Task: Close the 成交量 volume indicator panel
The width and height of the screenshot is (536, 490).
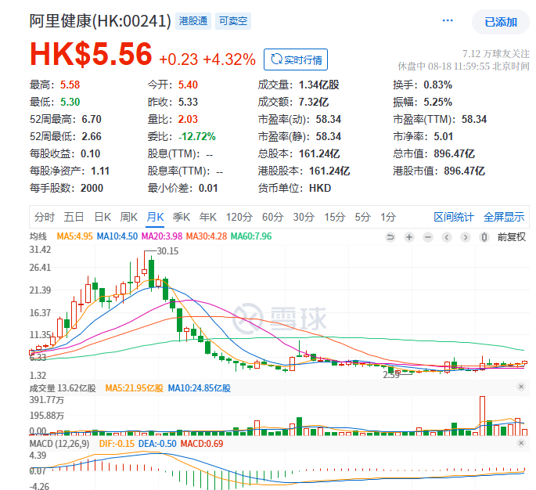Action: (x=521, y=387)
